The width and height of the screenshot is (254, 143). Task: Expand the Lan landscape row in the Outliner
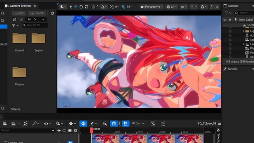[243, 44]
